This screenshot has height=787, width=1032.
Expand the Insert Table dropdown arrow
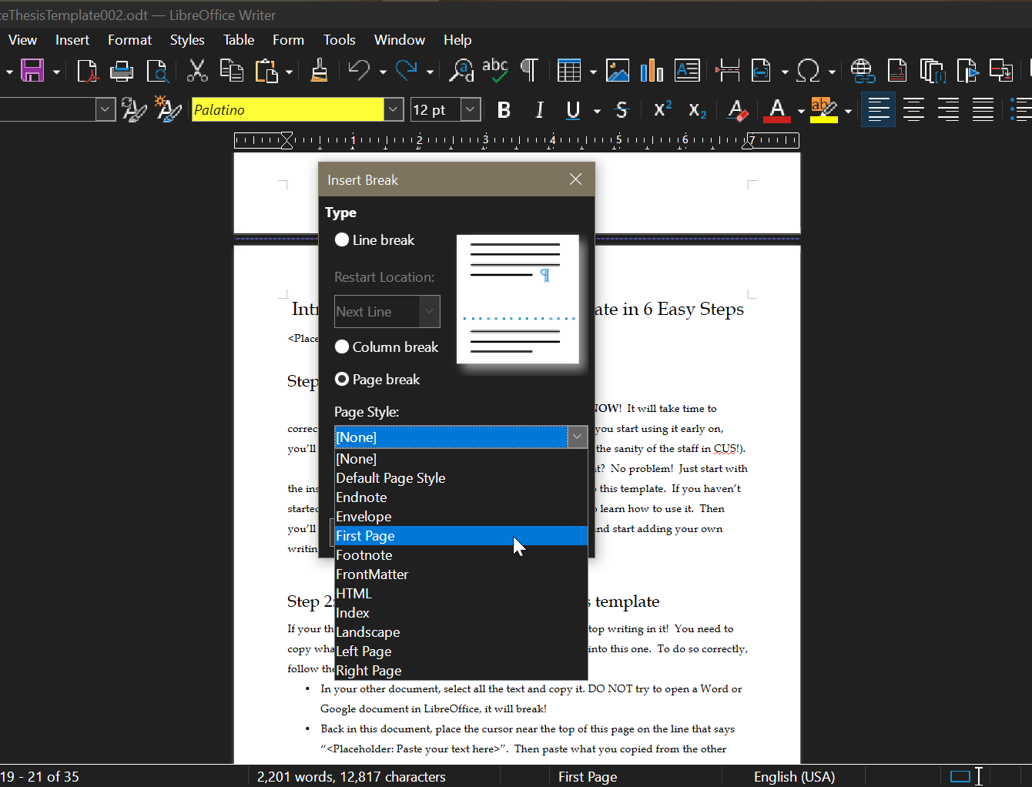pos(593,72)
